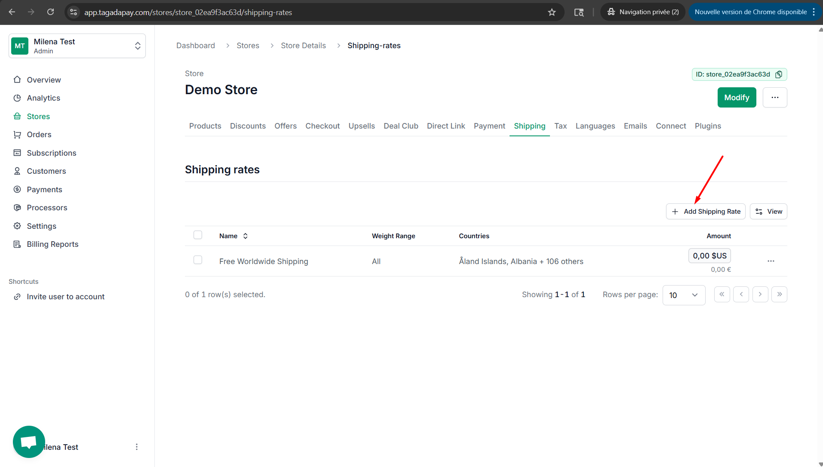Open Chrome update options menu
The width and height of the screenshot is (823, 467).
pyautogui.click(x=814, y=12)
